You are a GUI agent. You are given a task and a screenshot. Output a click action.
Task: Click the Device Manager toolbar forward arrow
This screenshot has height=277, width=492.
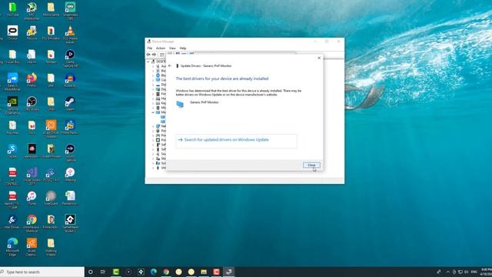(x=154, y=55)
